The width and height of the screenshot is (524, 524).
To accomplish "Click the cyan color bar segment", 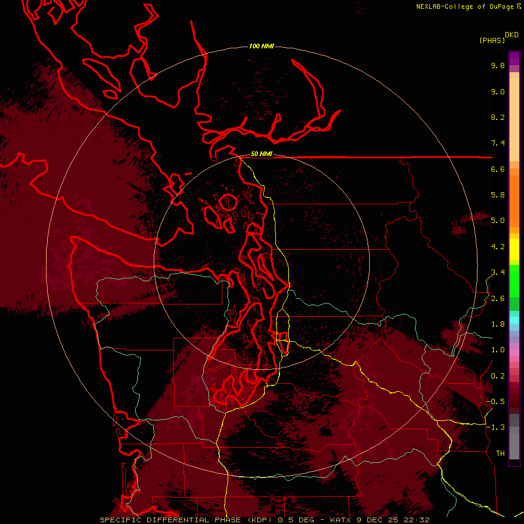I will [x=514, y=320].
